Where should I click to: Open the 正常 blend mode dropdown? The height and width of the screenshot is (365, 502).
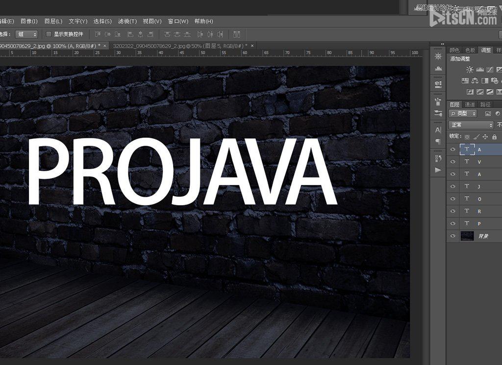[471, 125]
